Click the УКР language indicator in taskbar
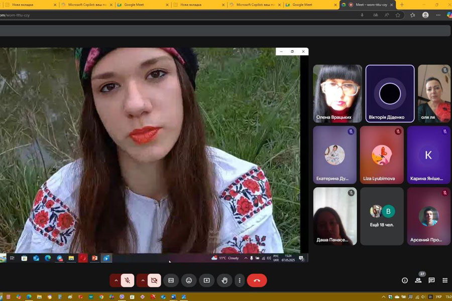 point(438,297)
